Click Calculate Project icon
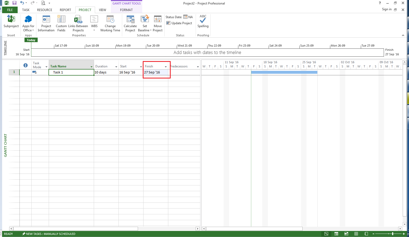 (x=130, y=19)
